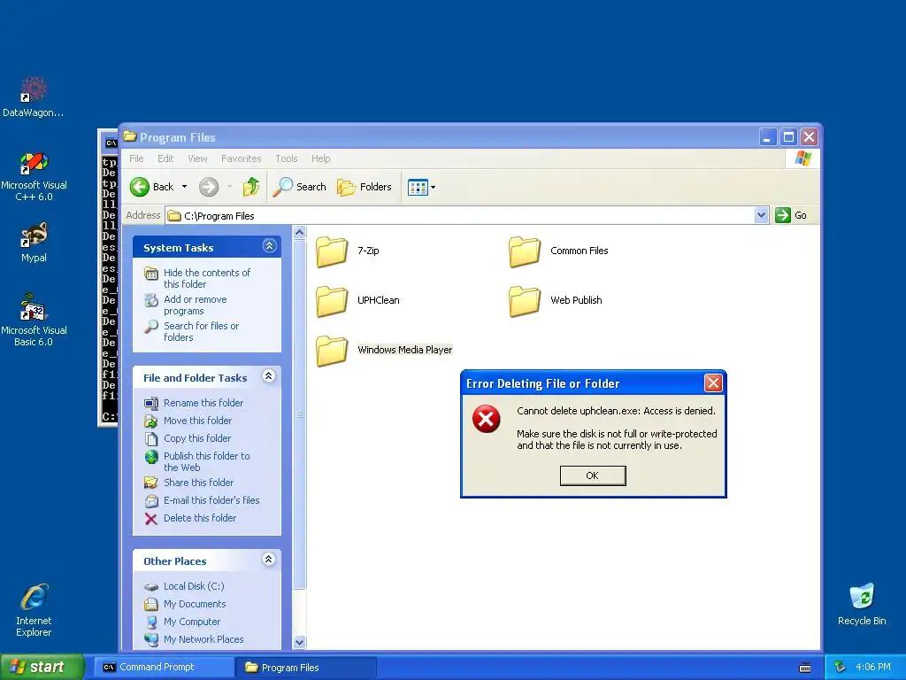Click the system tray icon beside the clock
The width and height of the screenshot is (906, 680).
point(841,667)
